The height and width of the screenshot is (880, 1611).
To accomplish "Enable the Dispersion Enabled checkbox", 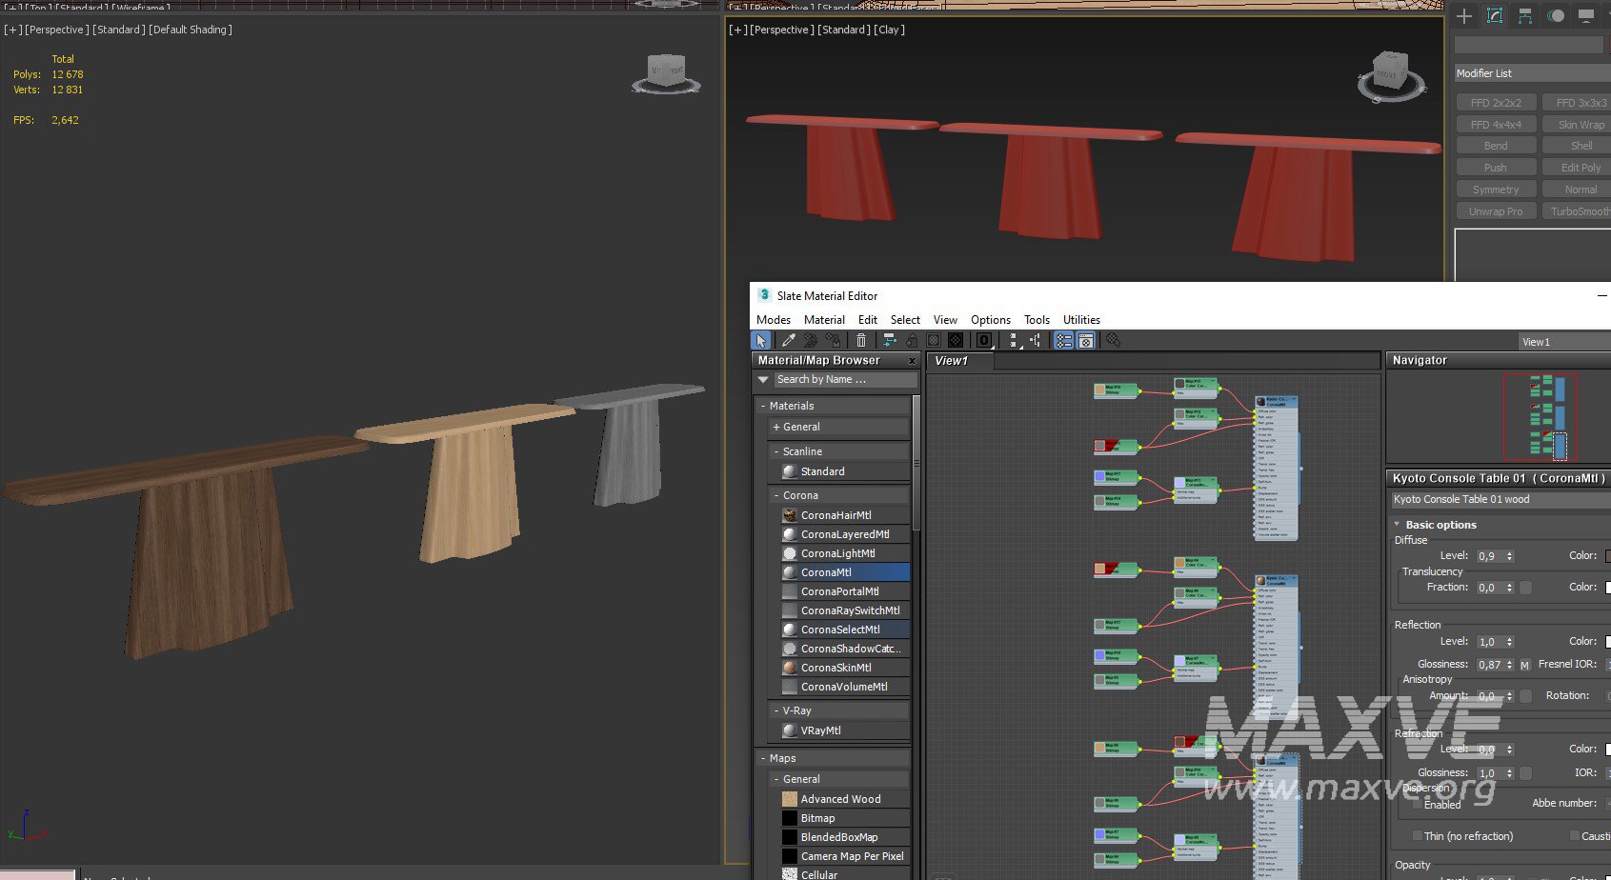I will pos(1417,805).
